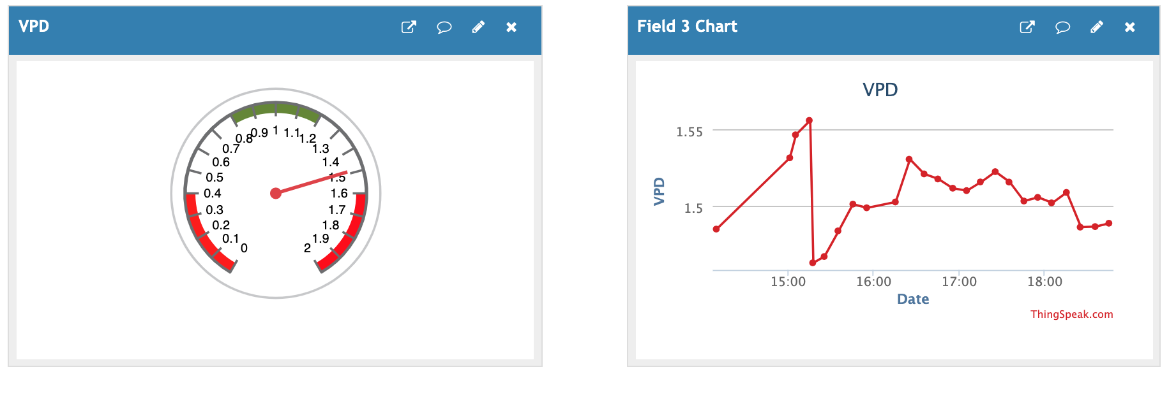Click the comment icon on VPD widget
The height and width of the screenshot is (395, 1176).
pyautogui.click(x=444, y=27)
